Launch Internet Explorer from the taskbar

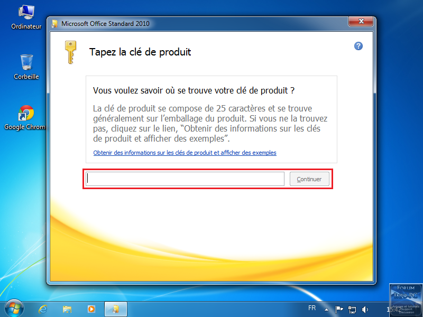43,309
